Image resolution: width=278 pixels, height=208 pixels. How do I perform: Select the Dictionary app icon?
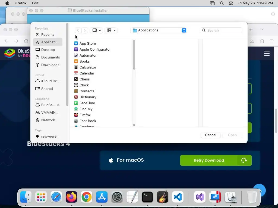click(x=76, y=97)
